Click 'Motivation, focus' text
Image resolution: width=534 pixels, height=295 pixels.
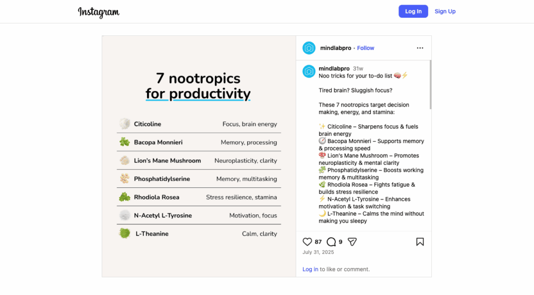[x=253, y=215]
